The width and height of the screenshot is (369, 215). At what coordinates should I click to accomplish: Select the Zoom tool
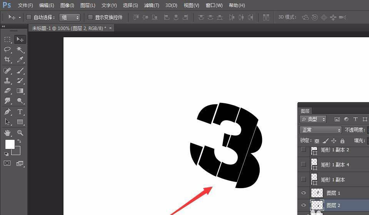[x=20, y=132]
